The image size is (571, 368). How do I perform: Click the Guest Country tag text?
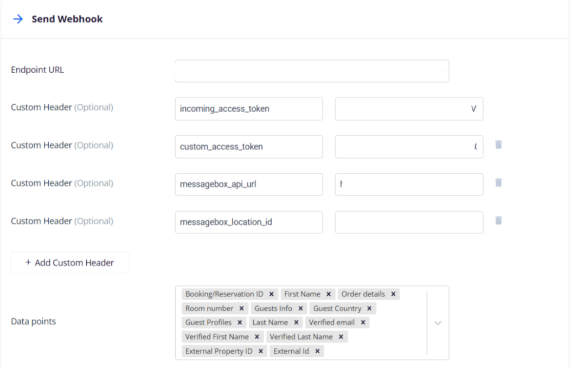point(337,308)
